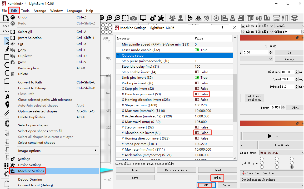Click the Zoom Out magnifier icon
The height and width of the screenshot is (189, 304).
(117, 18)
